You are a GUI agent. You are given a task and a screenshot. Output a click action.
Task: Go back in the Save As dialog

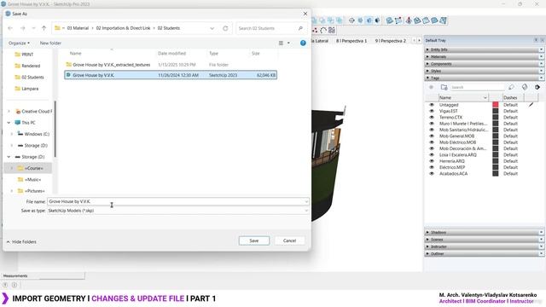click(x=10, y=28)
